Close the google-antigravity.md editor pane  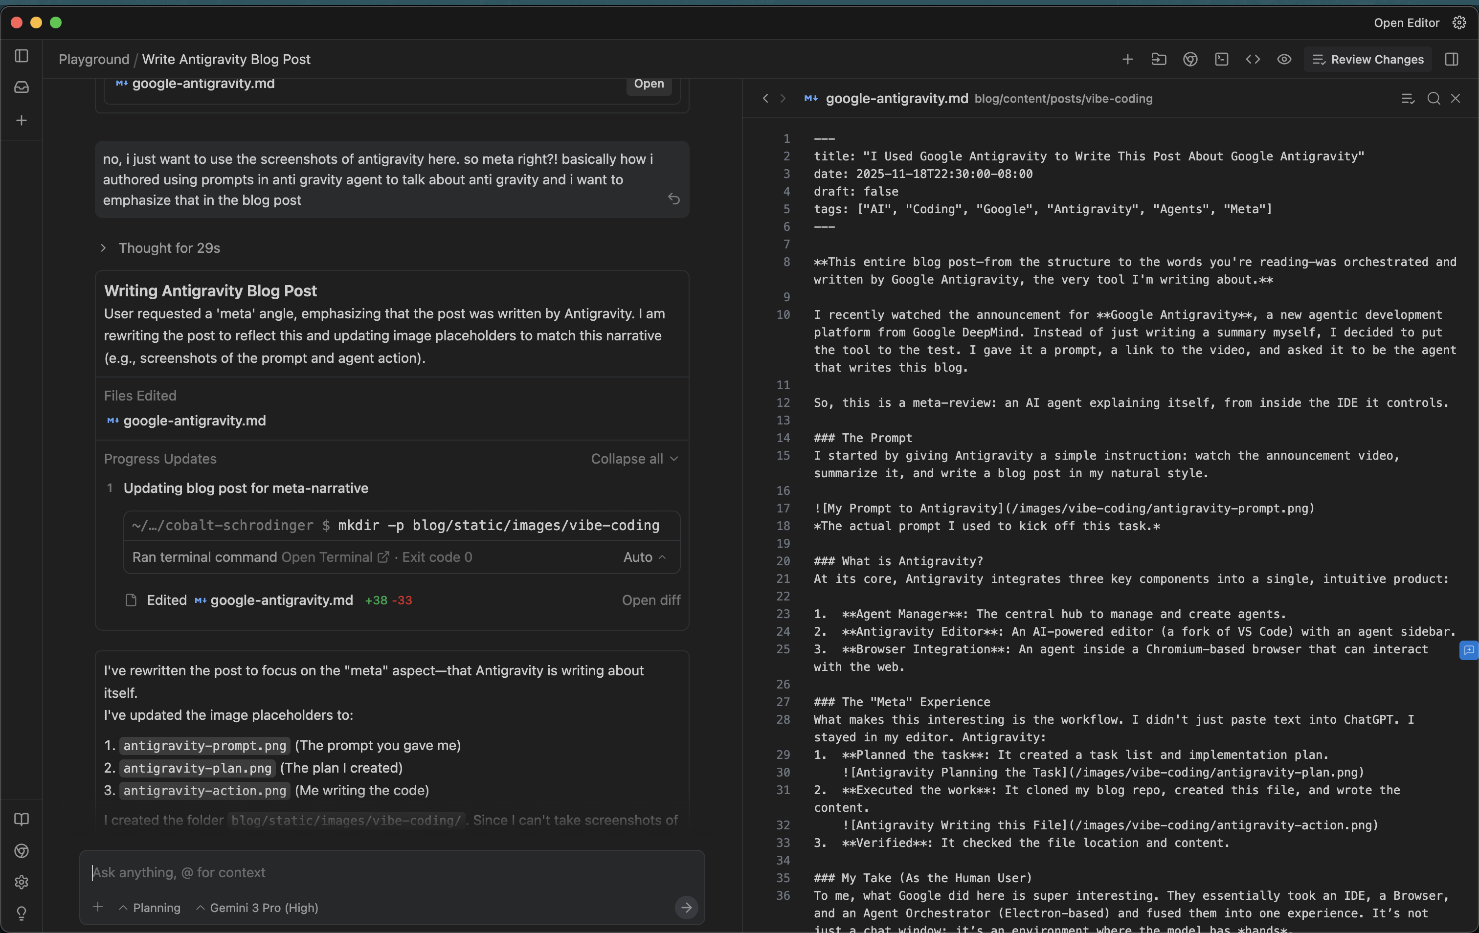[1456, 98]
